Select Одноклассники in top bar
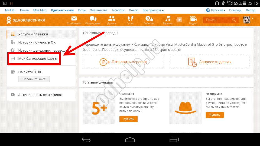This screenshot has height=146, width=260. pos(62,10)
